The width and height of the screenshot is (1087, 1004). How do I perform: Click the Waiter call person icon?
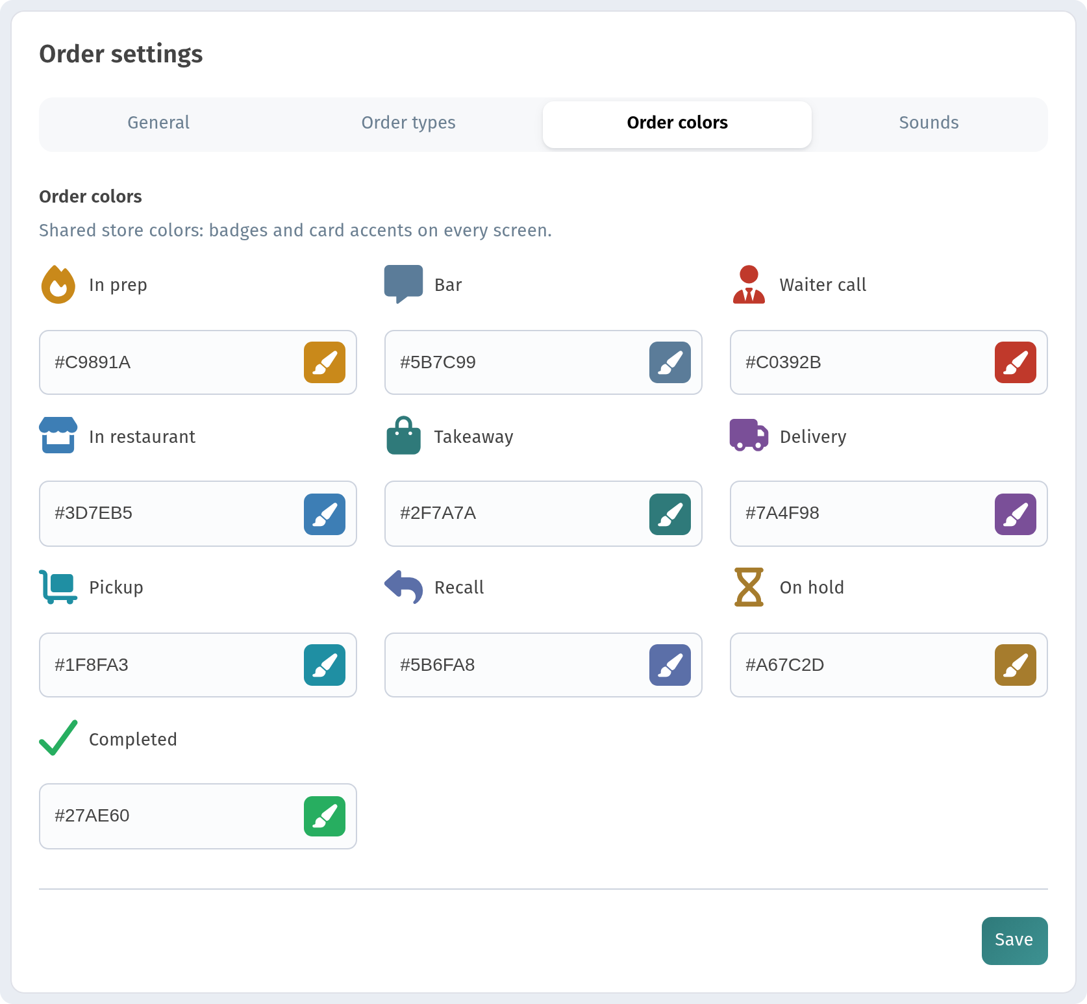pyautogui.click(x=749, y=284)
